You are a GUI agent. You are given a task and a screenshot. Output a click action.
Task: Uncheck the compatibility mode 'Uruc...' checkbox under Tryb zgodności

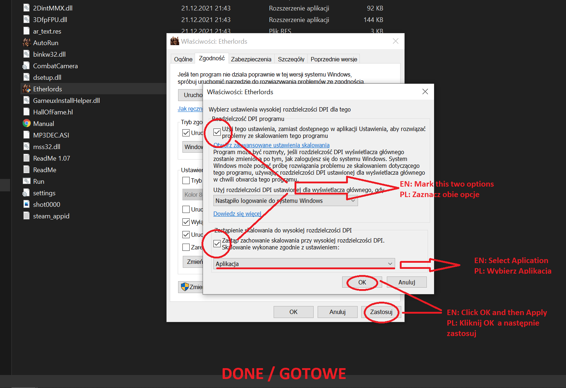(x=186, y=133)
